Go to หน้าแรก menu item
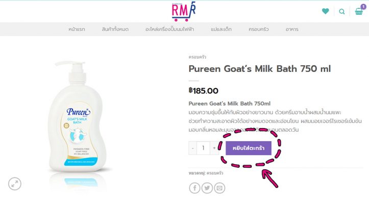369x204 pixels. click(77, 29)
